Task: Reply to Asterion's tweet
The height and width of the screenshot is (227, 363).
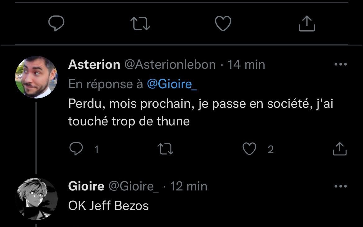Action: tap(76, 150)
